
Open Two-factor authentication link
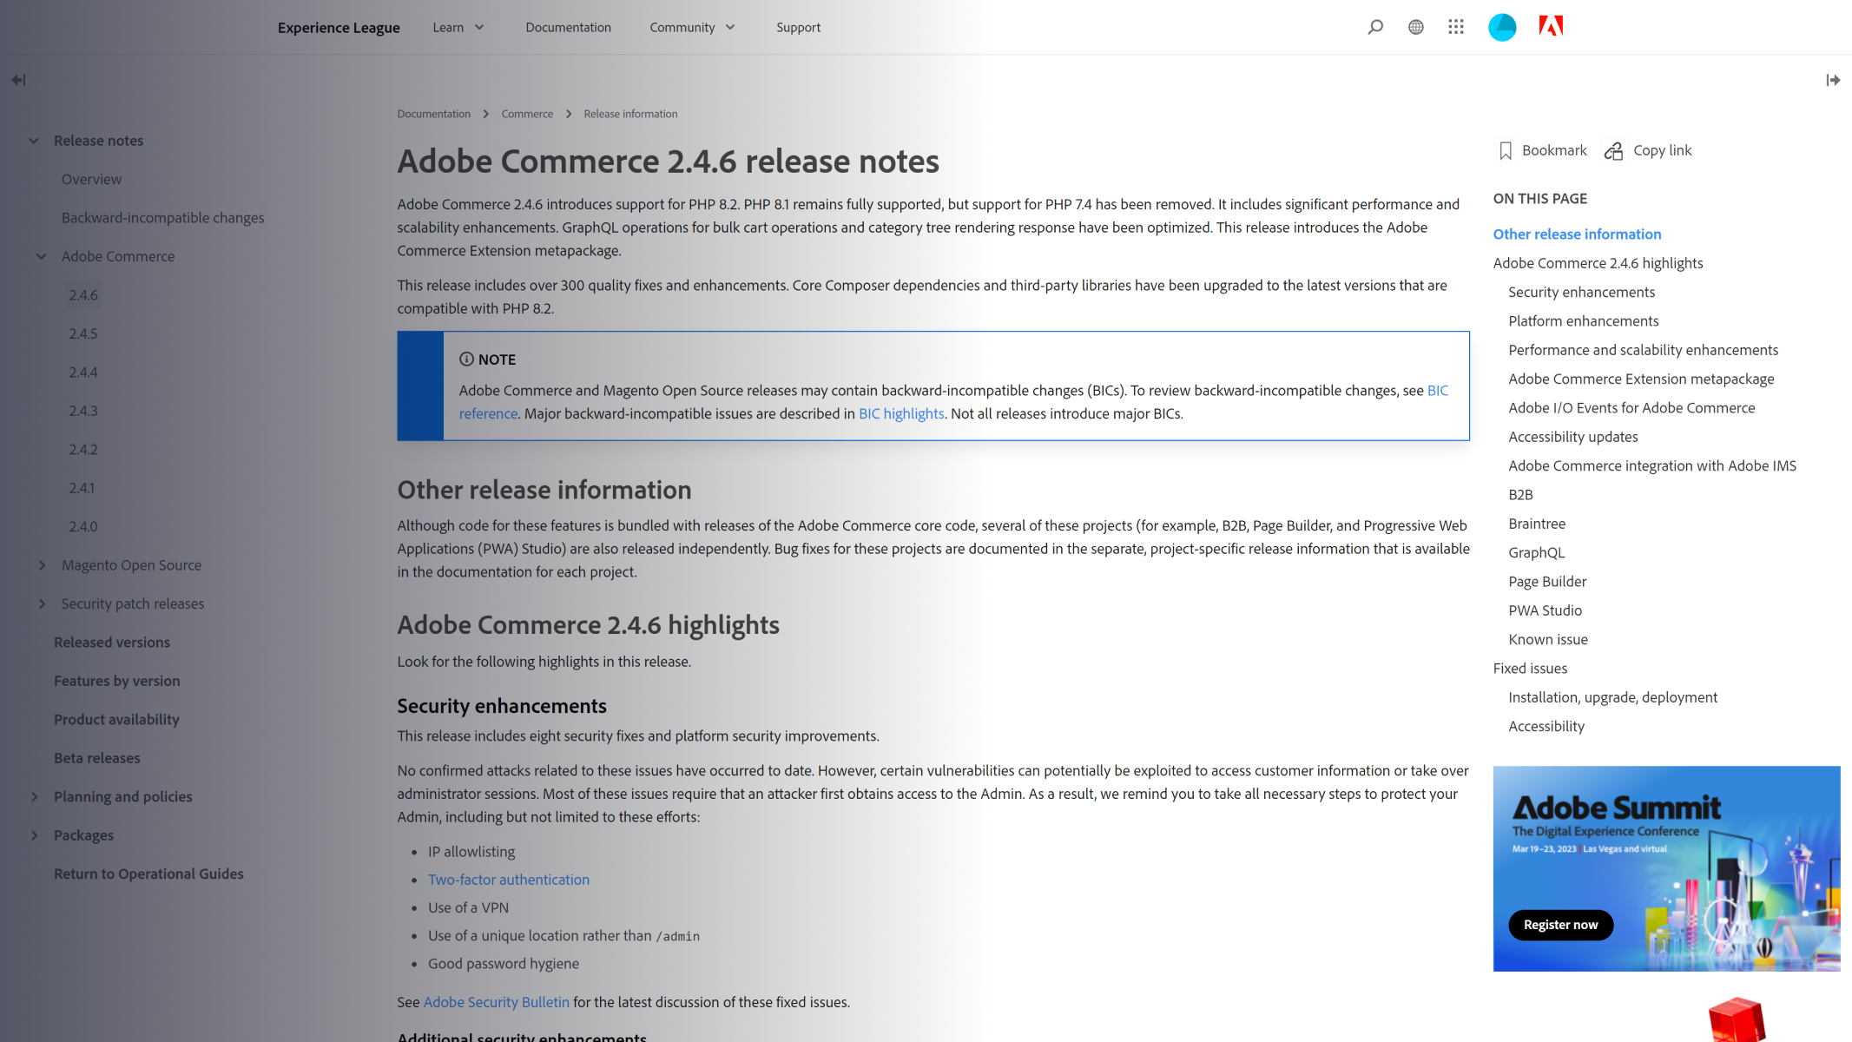tap(508, 880)
